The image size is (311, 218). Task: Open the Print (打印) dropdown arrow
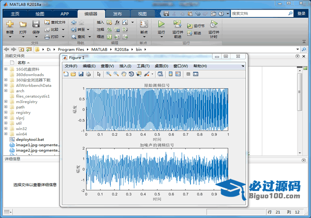63,37
